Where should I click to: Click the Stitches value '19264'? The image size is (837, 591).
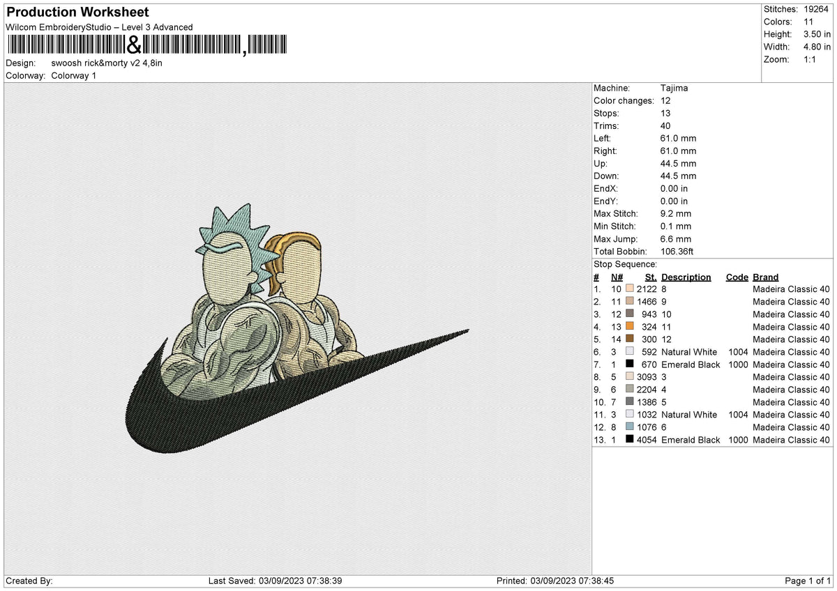(815, 9)
